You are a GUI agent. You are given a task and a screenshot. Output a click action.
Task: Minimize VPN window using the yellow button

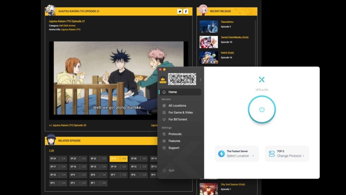click(164, 70)
